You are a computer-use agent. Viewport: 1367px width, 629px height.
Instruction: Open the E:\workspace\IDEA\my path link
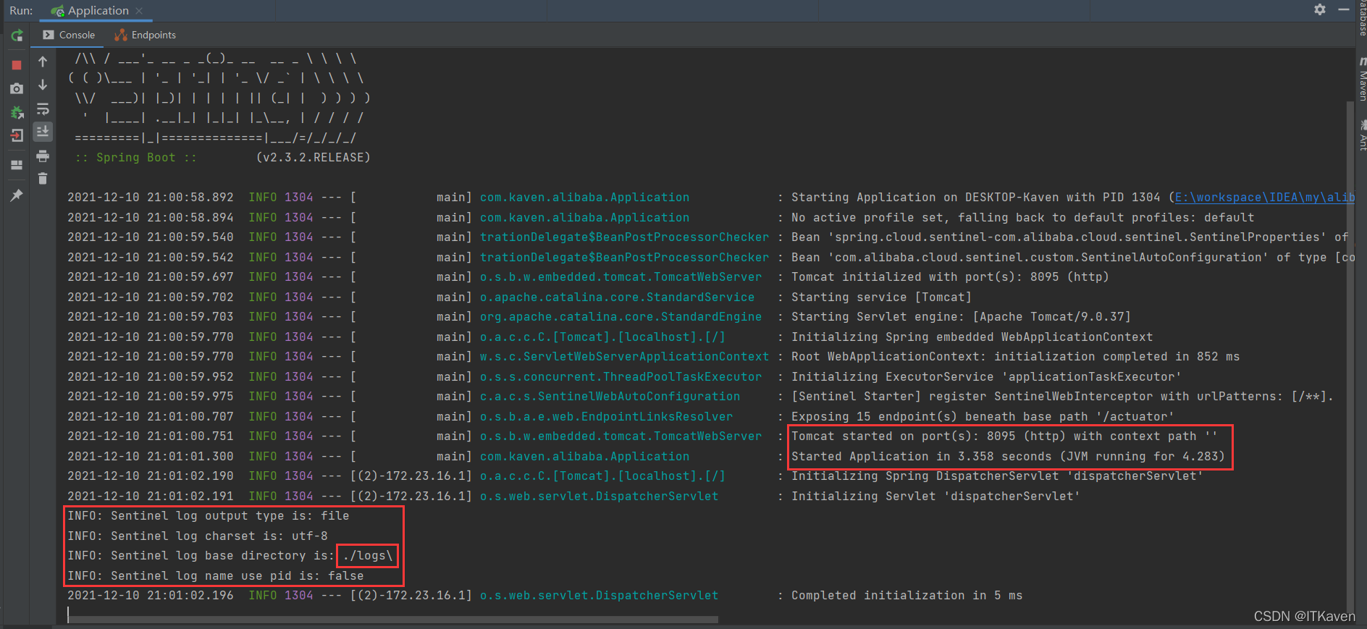click(1264, 198)
